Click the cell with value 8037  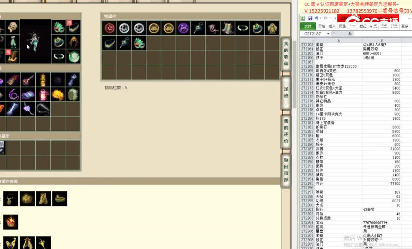(x=381, y=201)
